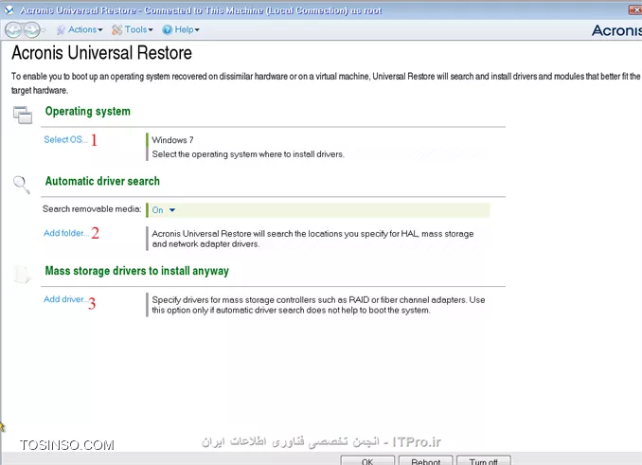Click the Mass storage drivers to install anyway heading

pos(136,271)
